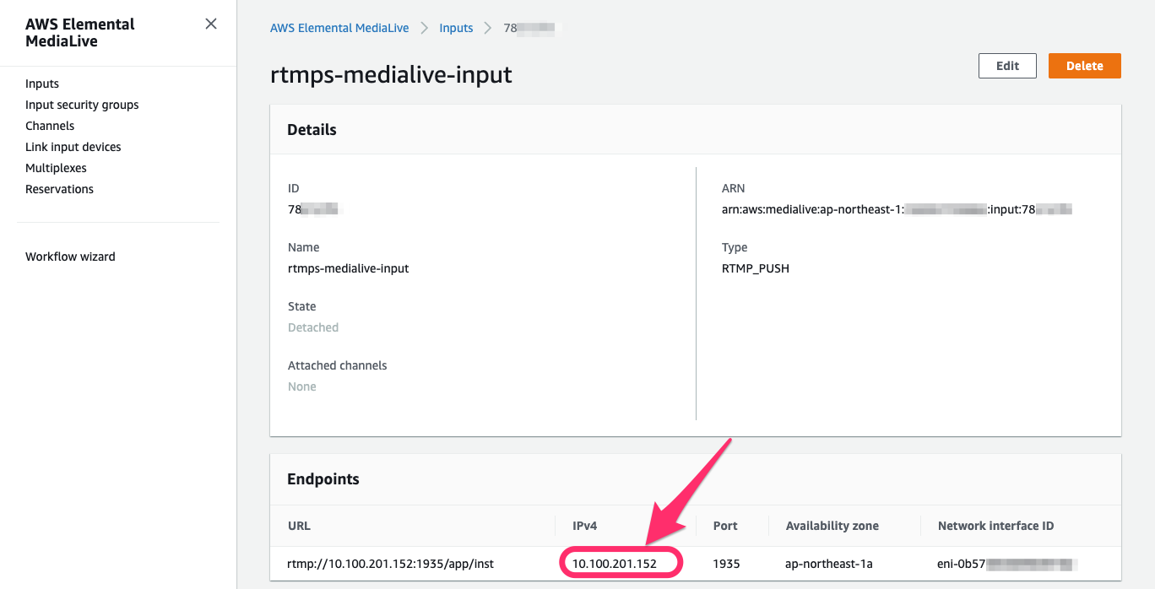1155x589 pixels.
Task: Click the Network interface ID column header
Action: [x=996, y=526]
